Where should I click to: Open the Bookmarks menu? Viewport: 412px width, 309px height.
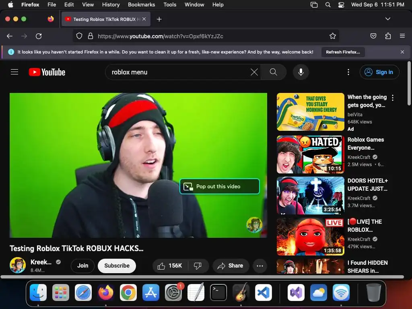[x=141, y=4]
